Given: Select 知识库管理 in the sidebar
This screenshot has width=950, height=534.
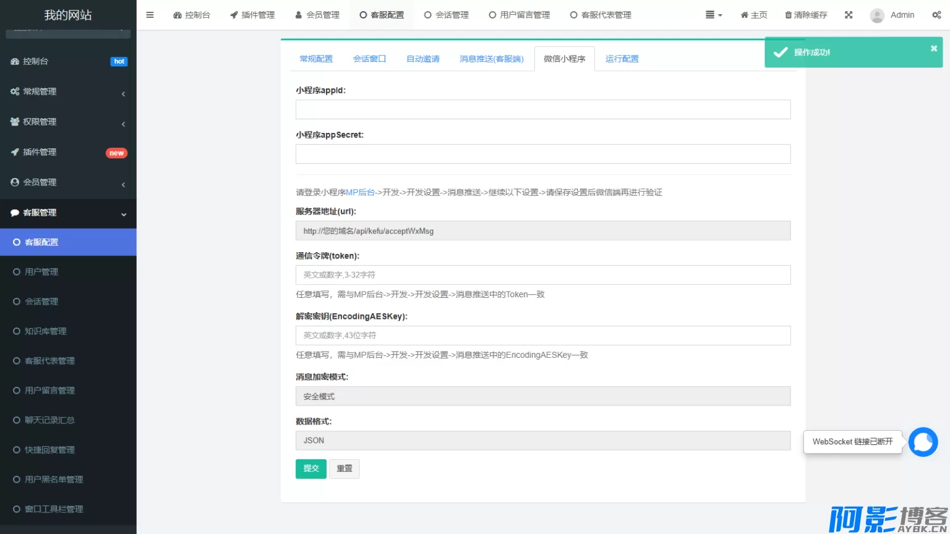Looking at the screenshot, I should (x=45, y=331).
